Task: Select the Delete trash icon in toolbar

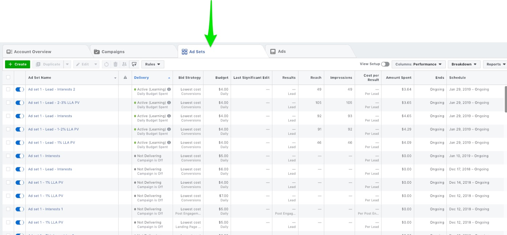Action: coord(115,64)
